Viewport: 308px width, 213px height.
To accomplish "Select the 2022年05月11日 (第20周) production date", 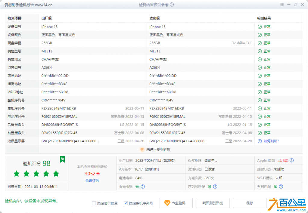I will pyautogui.click(x=155, y=161).
